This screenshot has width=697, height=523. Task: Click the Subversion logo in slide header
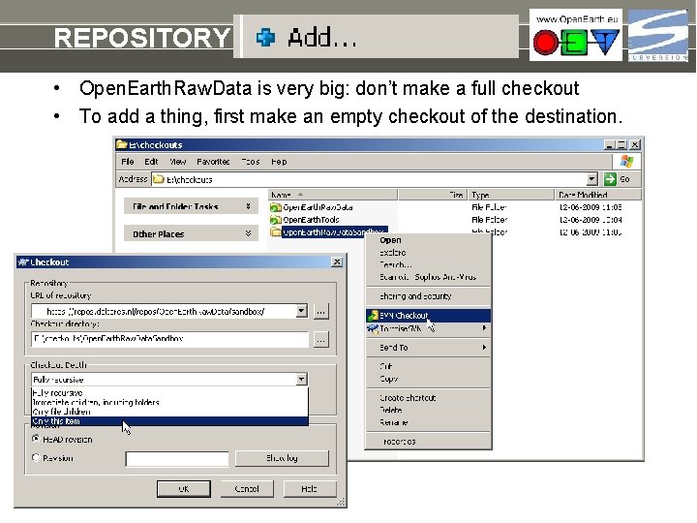pyautogui.click(x=657, y=36)
